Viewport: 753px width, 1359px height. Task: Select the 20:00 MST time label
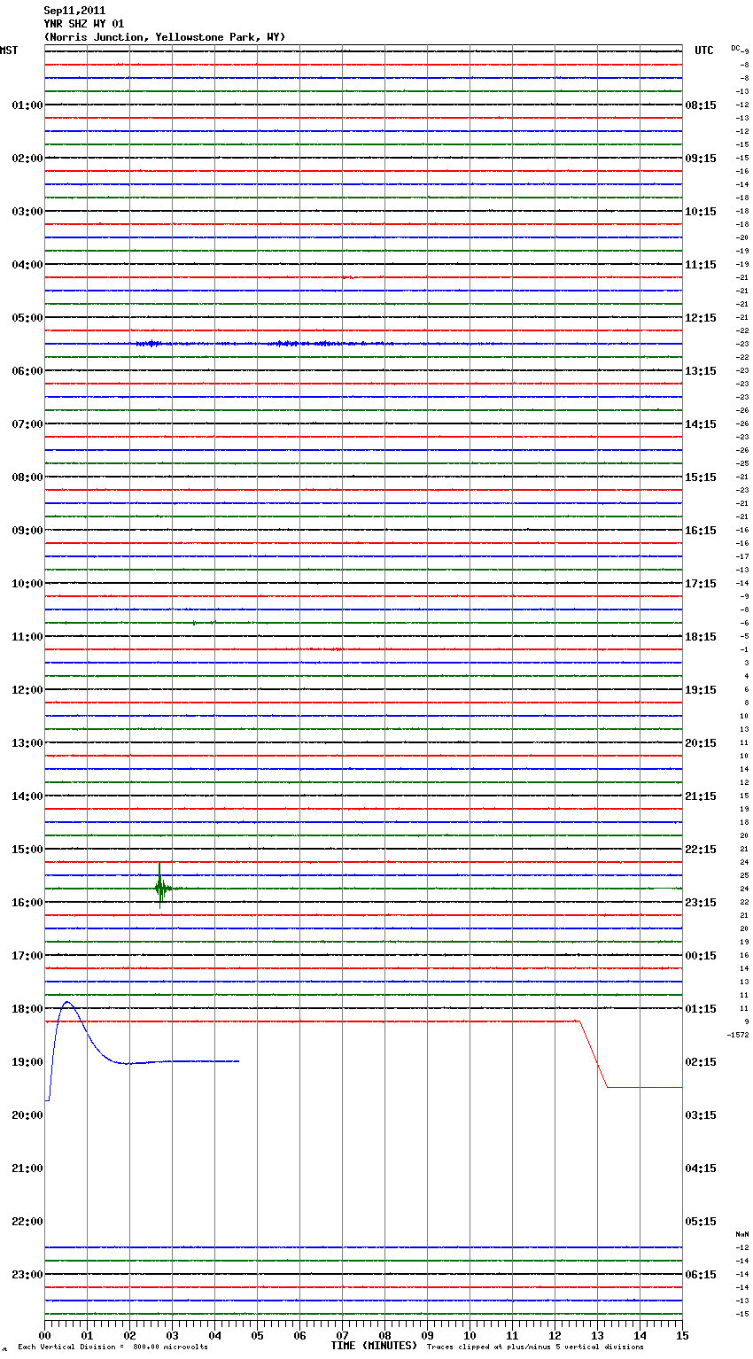point(27,1115)
